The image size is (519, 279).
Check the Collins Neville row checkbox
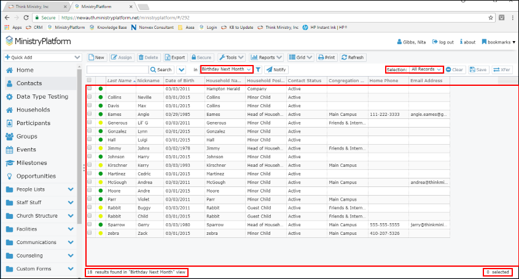(90, 97)
